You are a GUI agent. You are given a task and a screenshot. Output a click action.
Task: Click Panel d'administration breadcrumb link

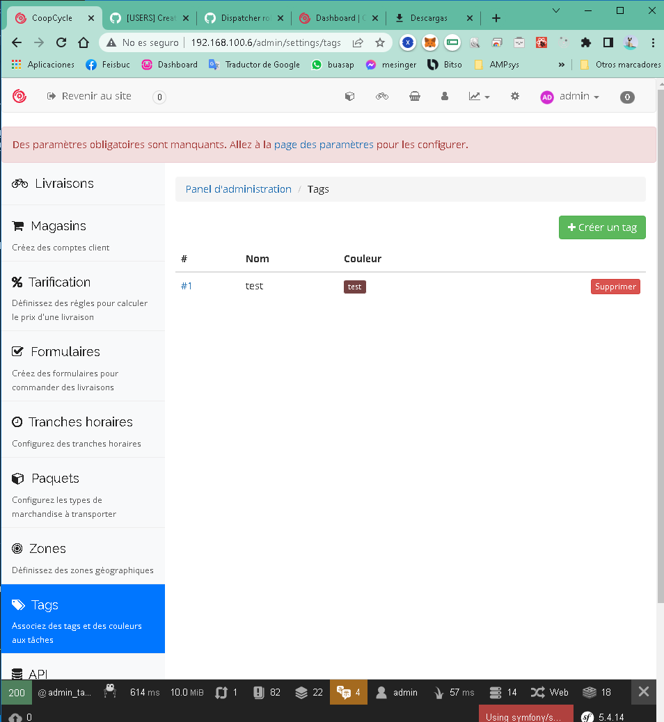coord(238,189)
